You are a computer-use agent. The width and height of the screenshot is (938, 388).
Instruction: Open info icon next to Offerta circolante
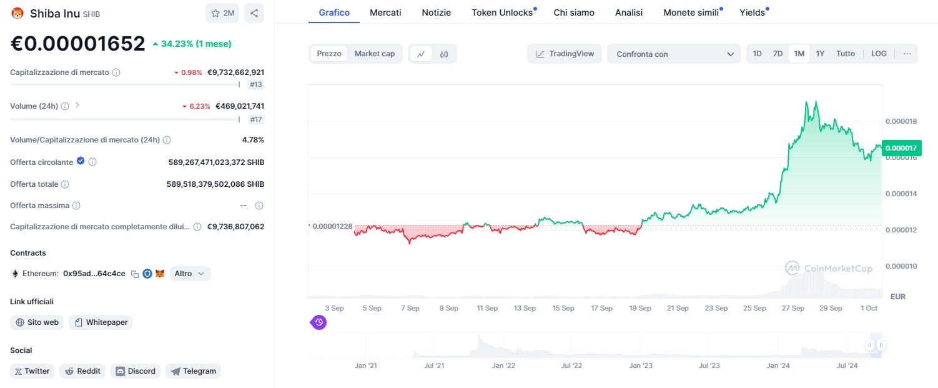tap(92, 162)
